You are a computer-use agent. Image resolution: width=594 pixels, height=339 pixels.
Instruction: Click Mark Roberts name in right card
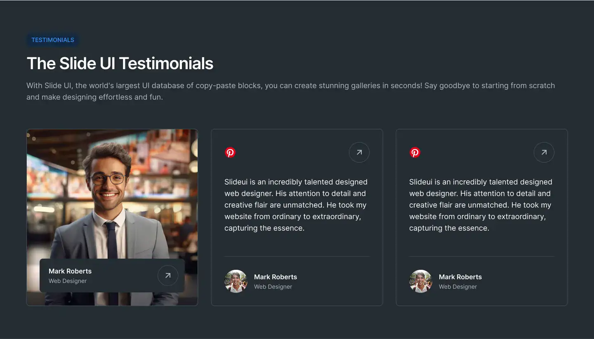pyautogui.click(x=460, y=277)
